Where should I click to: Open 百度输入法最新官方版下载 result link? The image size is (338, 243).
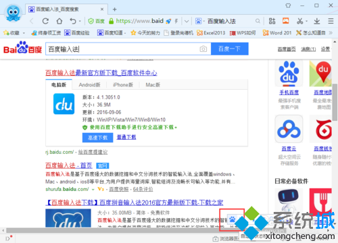(101, 73)
